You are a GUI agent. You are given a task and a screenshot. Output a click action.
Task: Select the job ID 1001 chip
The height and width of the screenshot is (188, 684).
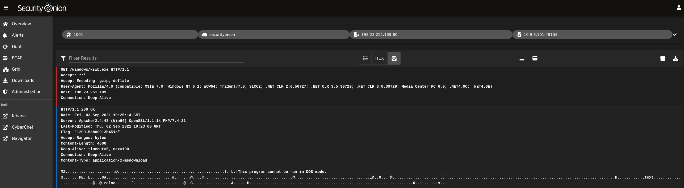[130, 35]
